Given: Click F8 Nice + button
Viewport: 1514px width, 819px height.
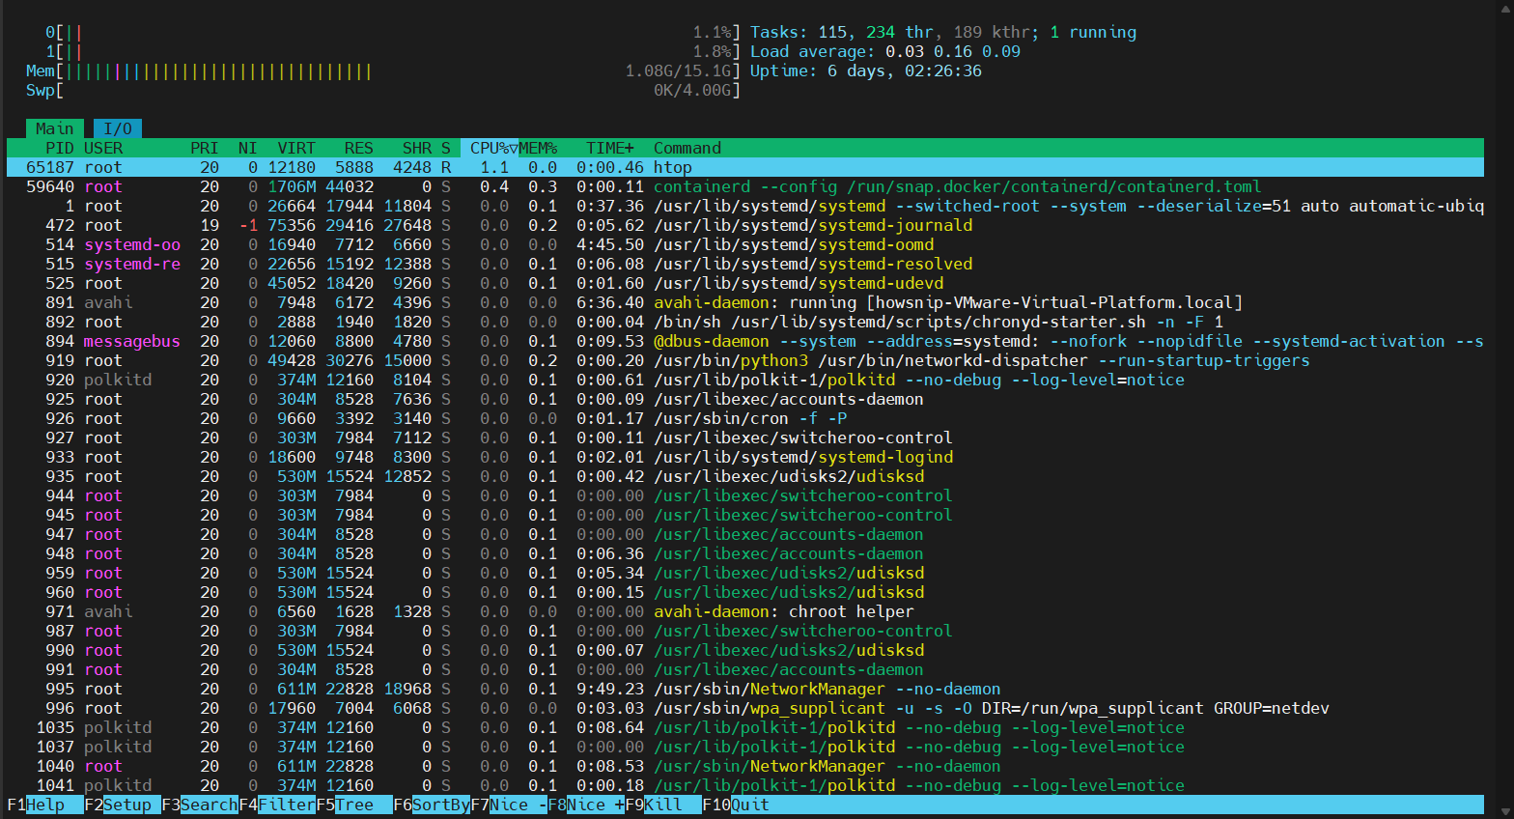Looking at the screenshot, I should point(586,805).
